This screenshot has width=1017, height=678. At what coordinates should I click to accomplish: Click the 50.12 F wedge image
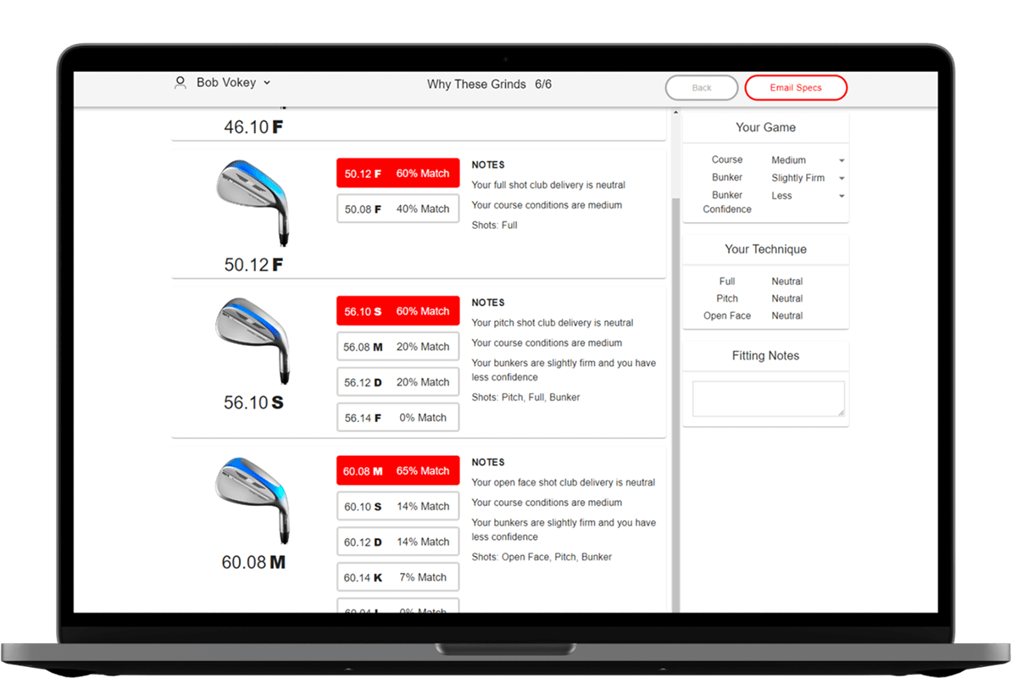pyautogui.click(x=253, y=202)
